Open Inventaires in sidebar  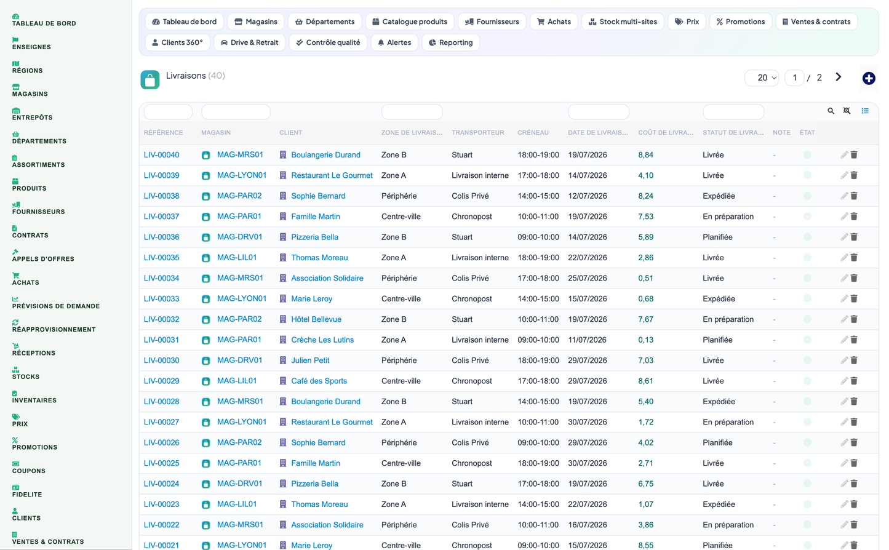tap(34, 397)
